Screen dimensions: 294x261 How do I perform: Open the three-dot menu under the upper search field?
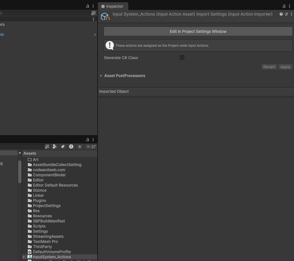point(93,19)
